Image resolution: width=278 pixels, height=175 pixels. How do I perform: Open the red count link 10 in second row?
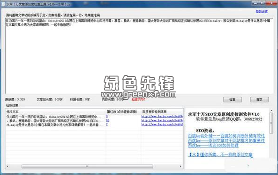click(x=108, y=120)
